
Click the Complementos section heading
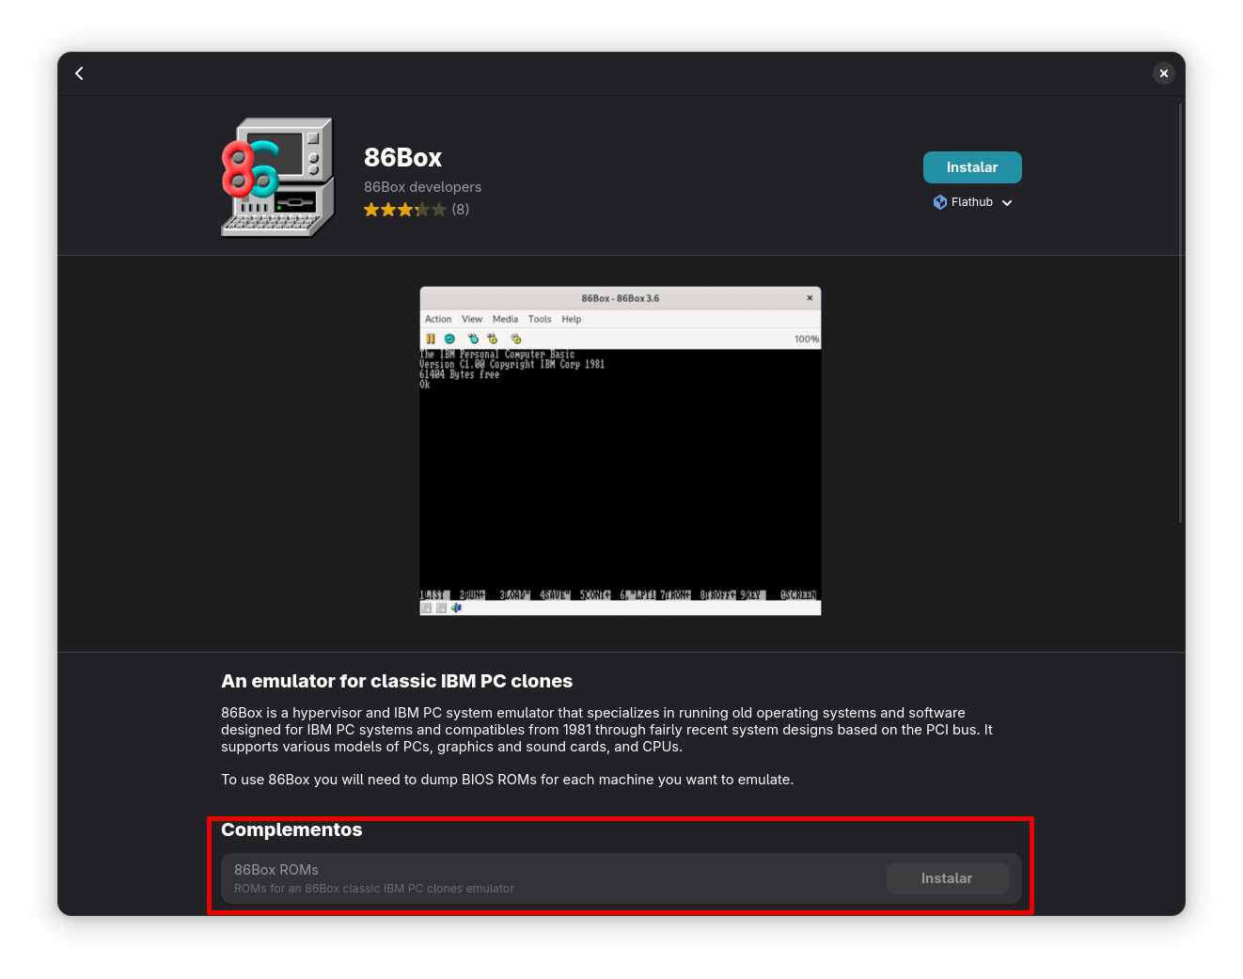[x=291, y=829]
